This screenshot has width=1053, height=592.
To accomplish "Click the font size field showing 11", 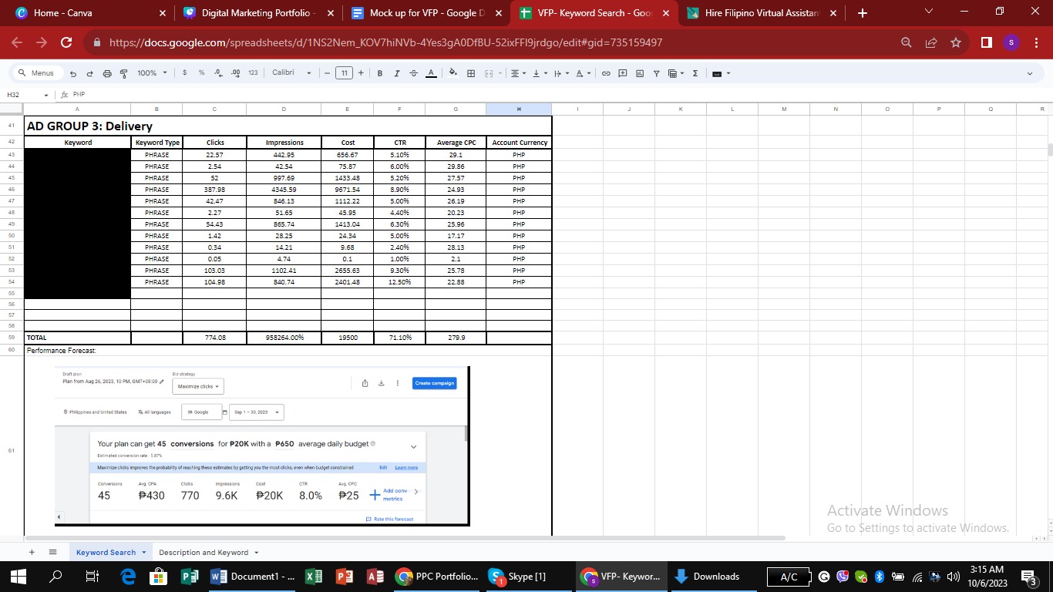I will tap(344, 73).
